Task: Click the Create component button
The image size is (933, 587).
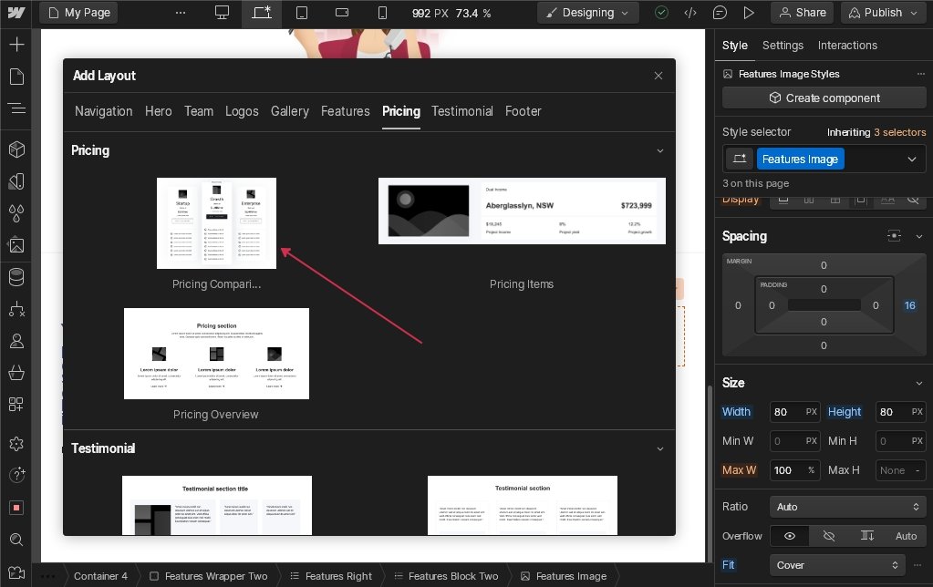Action: [x=824, y=98]
